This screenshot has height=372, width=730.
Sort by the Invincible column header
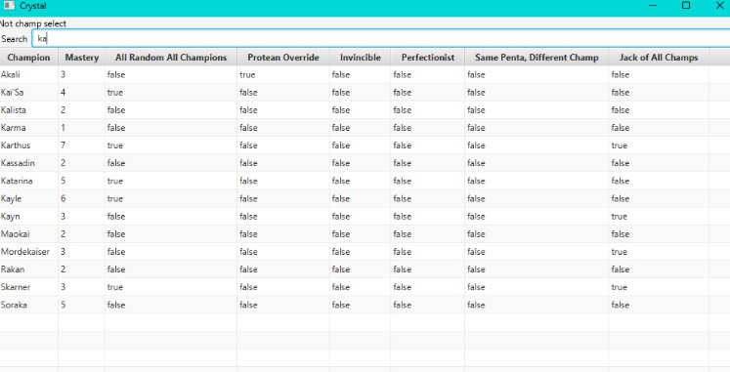pos(360,58)
